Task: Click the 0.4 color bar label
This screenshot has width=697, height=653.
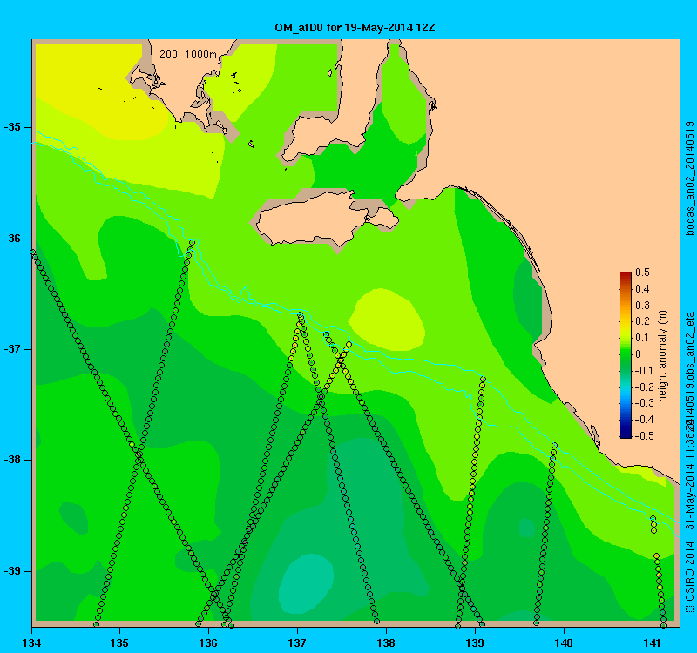Action: (x=642, y=289)
